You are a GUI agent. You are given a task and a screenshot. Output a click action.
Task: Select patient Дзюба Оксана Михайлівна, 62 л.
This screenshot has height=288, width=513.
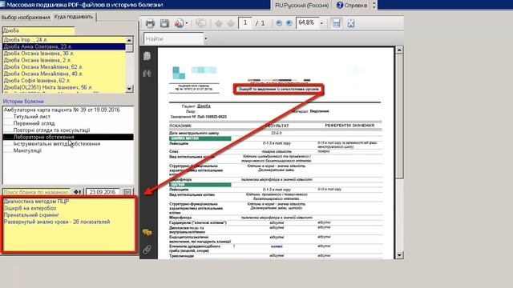[64, 67]
